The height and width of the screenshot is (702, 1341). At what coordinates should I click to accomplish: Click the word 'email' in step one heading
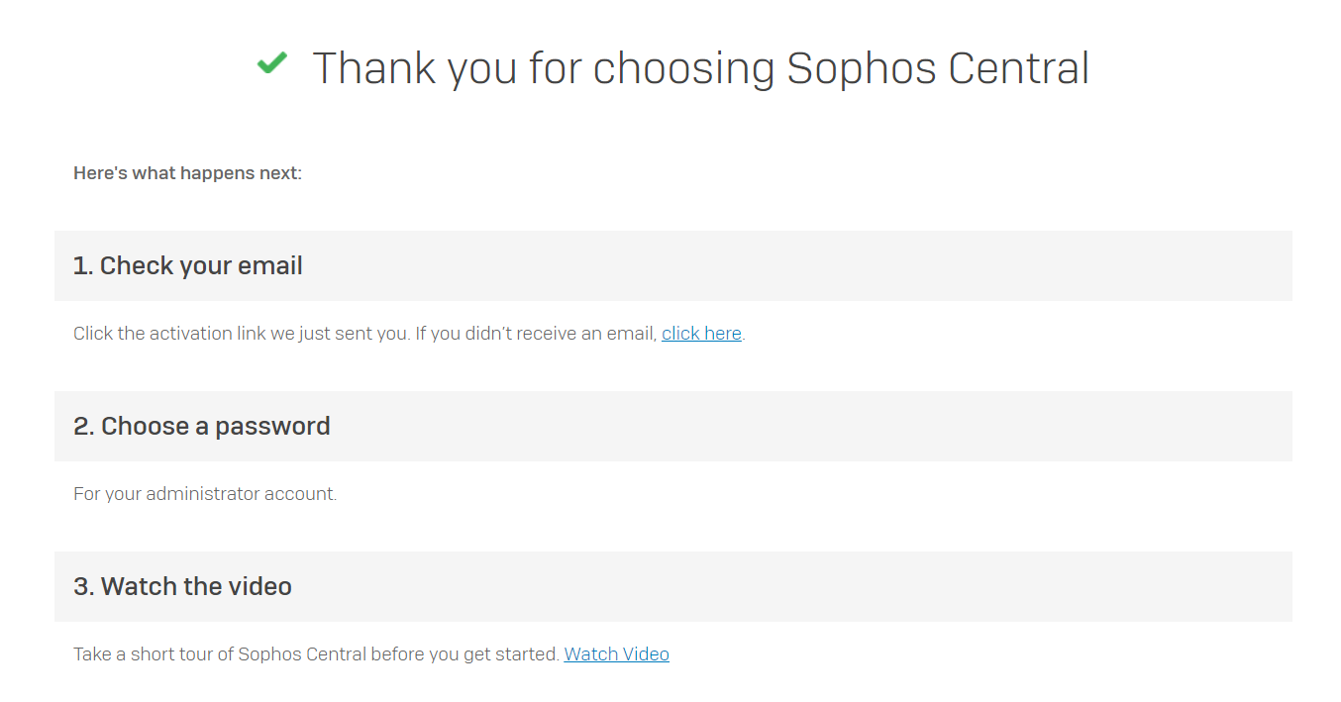click(x=269, y=265)
